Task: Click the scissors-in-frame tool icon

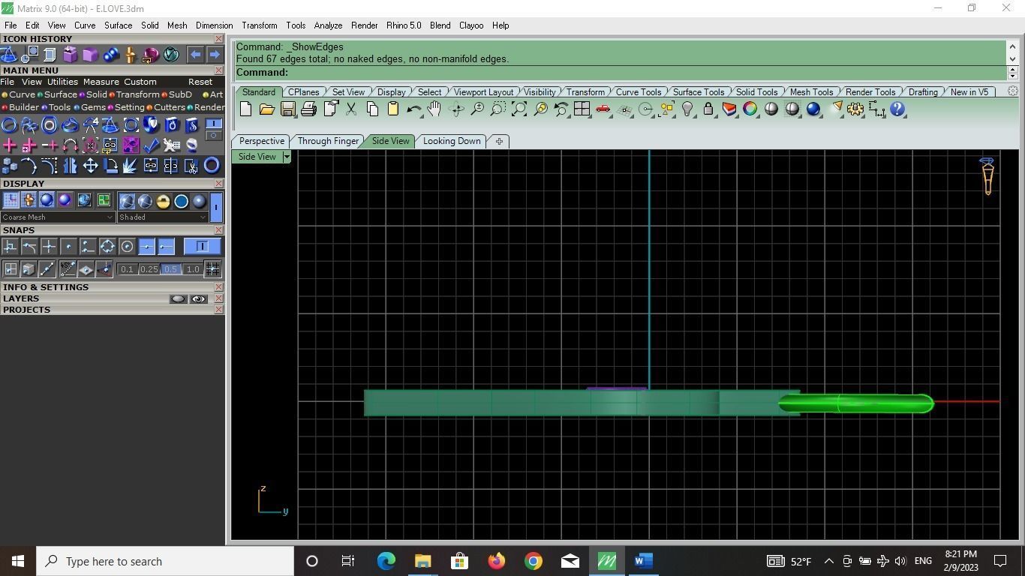Action: point(191,166)
